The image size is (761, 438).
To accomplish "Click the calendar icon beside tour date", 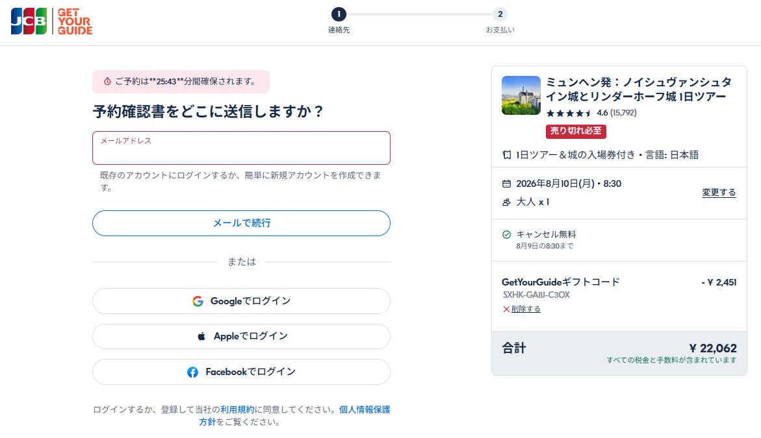I will [506, 184].
